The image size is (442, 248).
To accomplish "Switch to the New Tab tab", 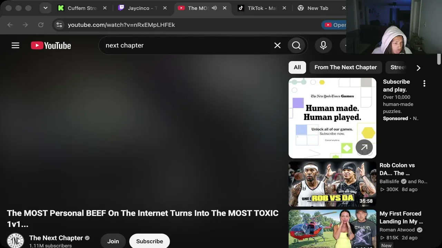I will coord(318,8).
